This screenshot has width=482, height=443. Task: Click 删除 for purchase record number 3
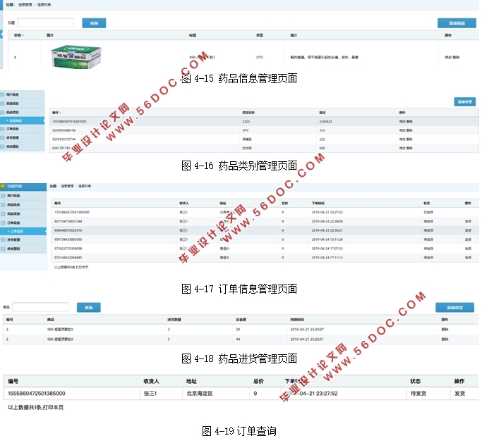click(x=445, y=329)
